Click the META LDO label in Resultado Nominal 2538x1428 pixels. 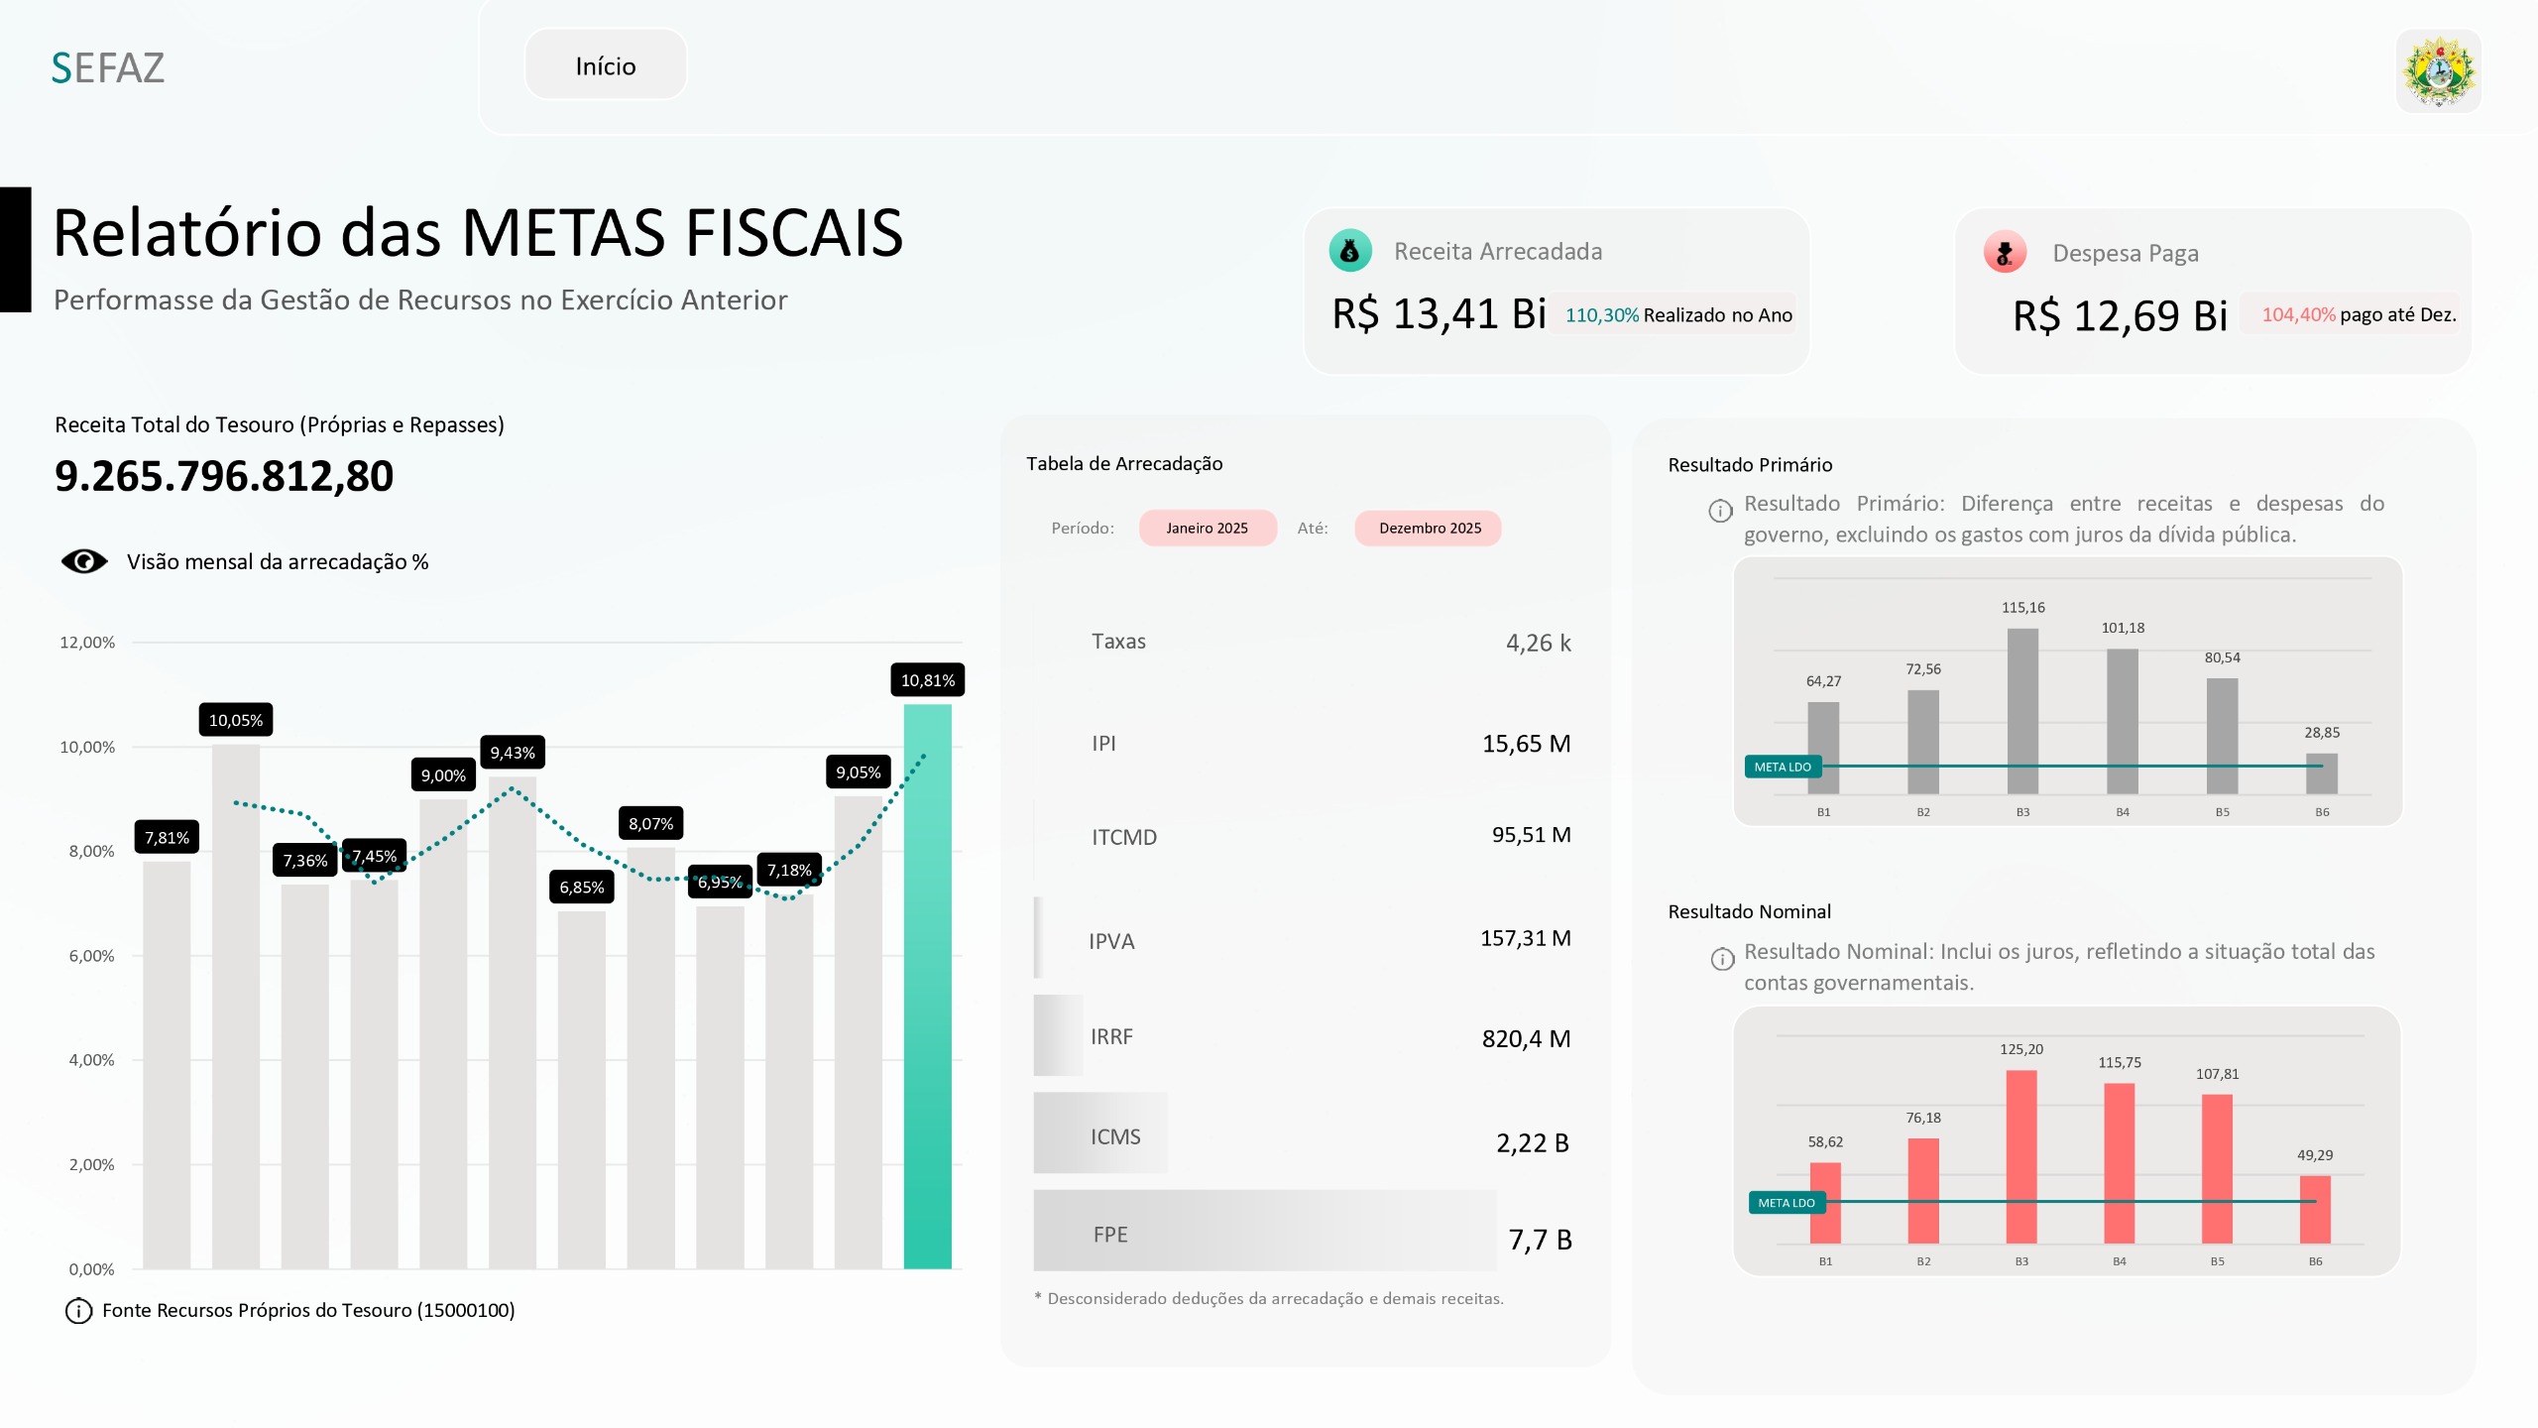[x=1786, y=1203]
